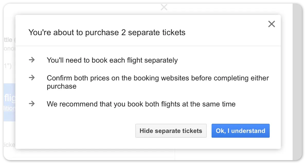The height and width of the screenshot is (164, 306).
Task: Click the arrow icon next to confirm prices note
Action: (x=32, y=78)
